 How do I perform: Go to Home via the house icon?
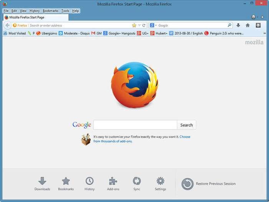click(247, 25)
